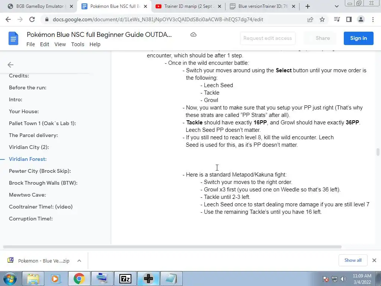
Task: Open the Help menu
Action: (x=95, y=44)
